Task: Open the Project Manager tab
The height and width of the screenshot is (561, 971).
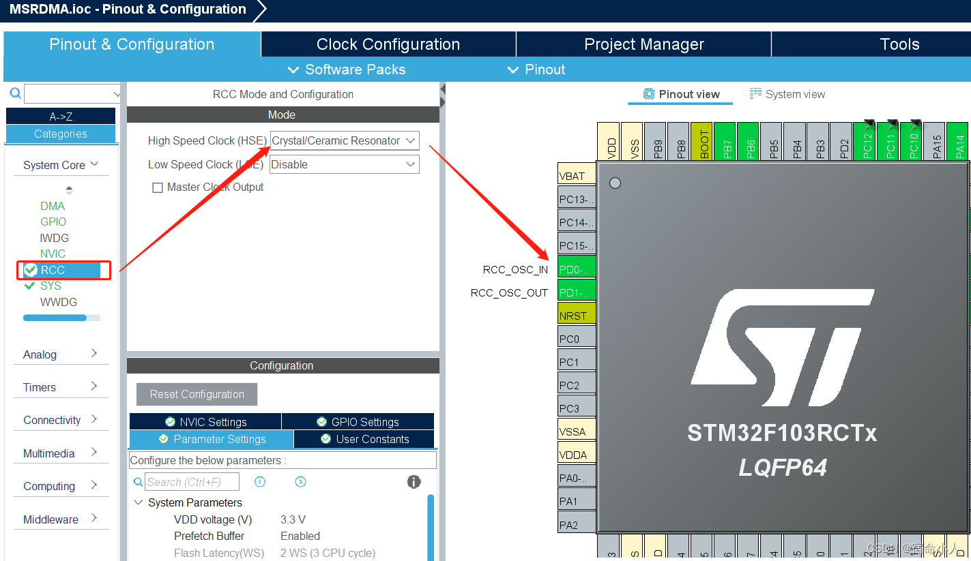Action: click(x=642, y=44)
